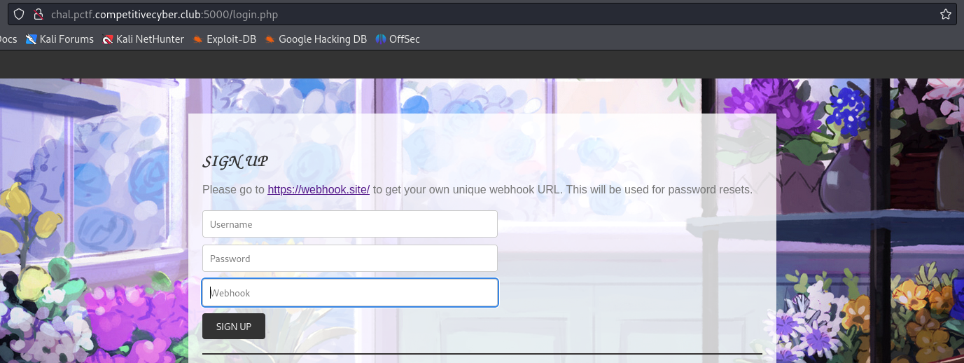
Task: Click the OffSec favicon
Action: [x=381, y=39]
